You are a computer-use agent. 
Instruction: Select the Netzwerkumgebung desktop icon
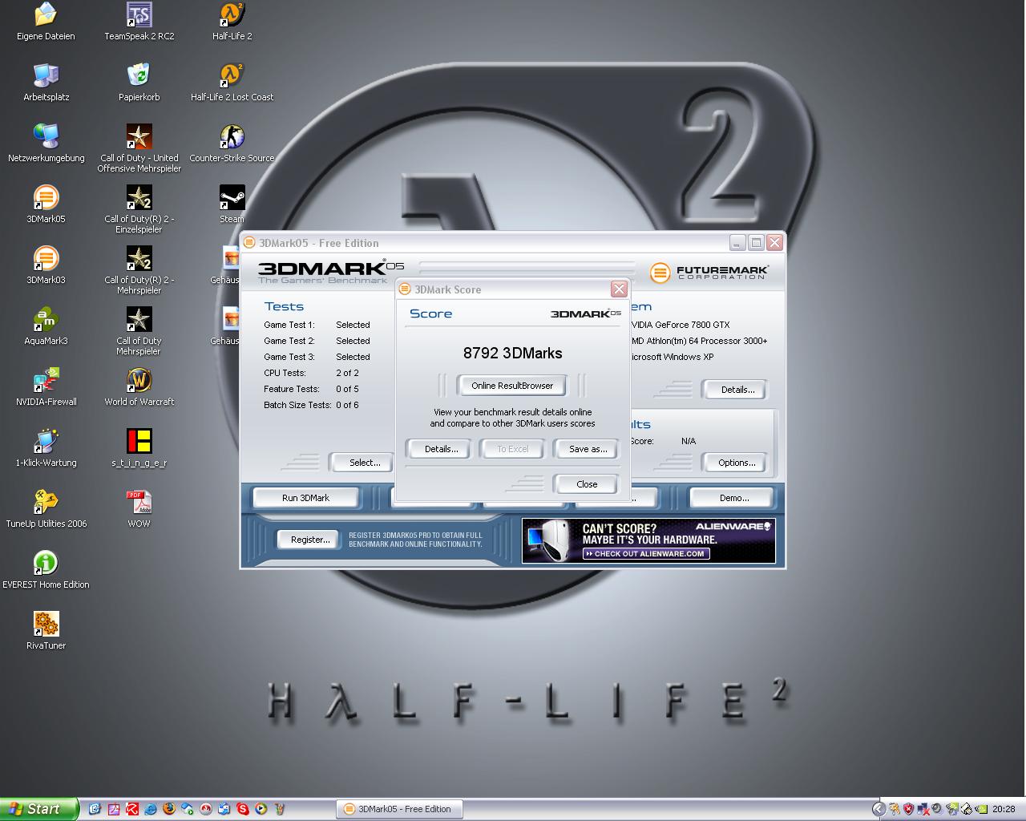(46, 144)
